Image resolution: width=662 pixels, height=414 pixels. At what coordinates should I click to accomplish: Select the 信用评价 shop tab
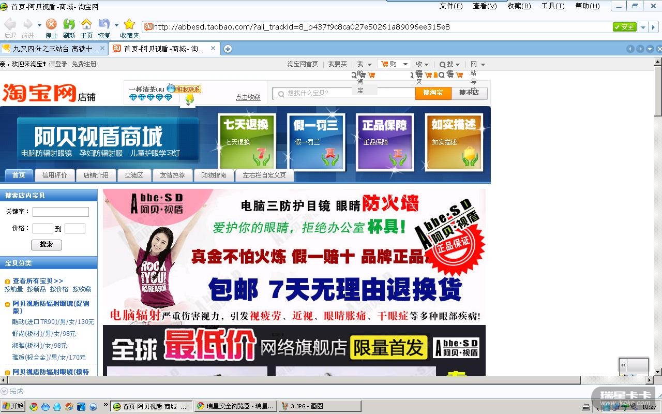pyautogui.click(x=55, y=175)
